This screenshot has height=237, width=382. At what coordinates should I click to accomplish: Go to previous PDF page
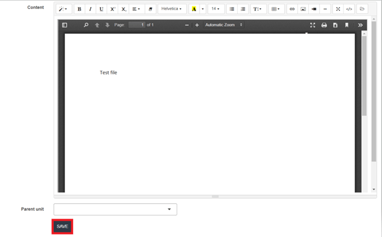click(97, 25)
